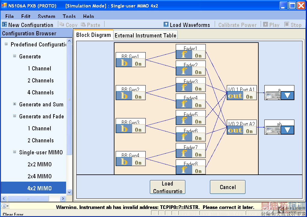Open the System menu
307x217 pixels.
[x=46, y=16]
